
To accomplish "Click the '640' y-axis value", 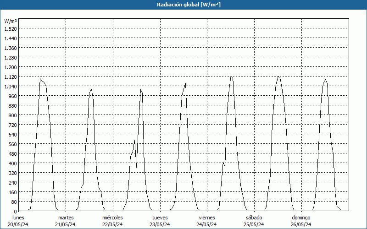I will point(13,135).
